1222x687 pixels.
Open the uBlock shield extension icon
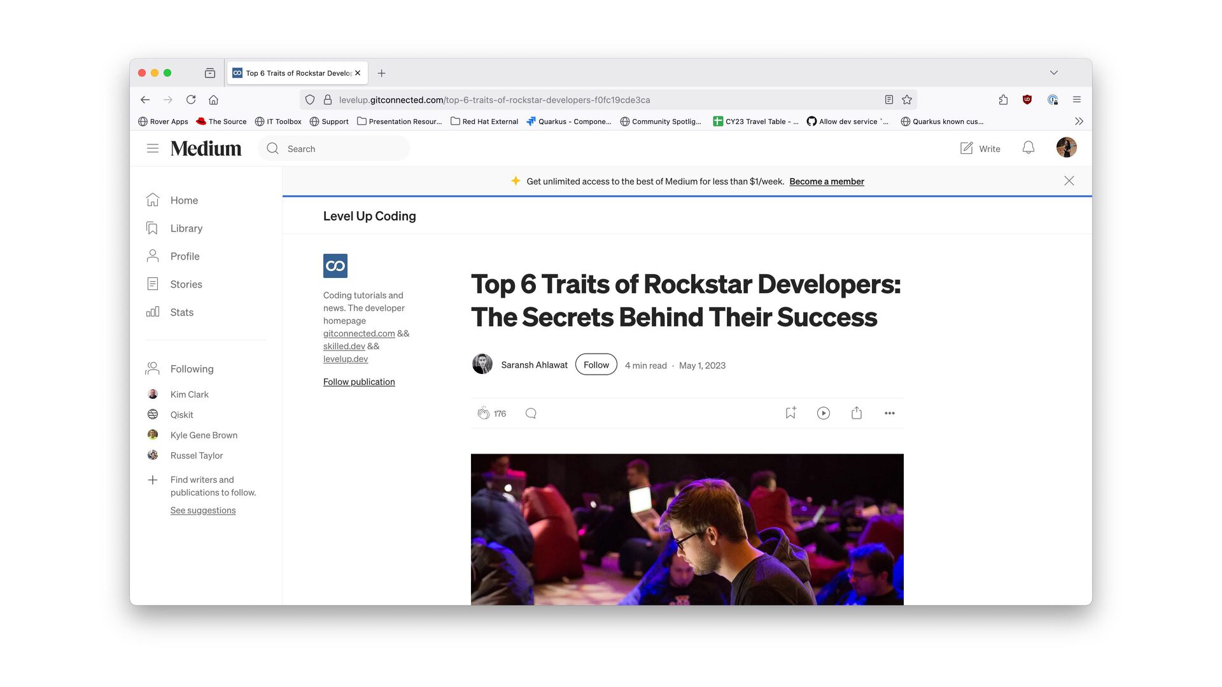(x=1027, y=100)
